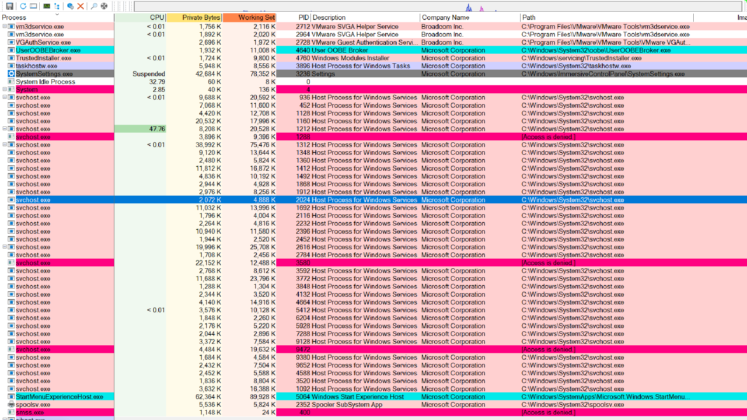Open the System Information graph icon
The width and height of the screenshot is (747, 420).
click(47, 6)
